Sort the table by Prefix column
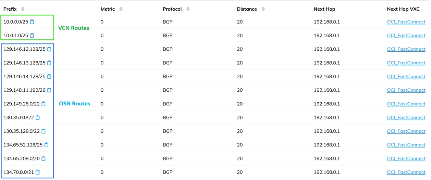The height and width of the screenshot is (180, 431). pyautogui.click(x=23, y=9)
